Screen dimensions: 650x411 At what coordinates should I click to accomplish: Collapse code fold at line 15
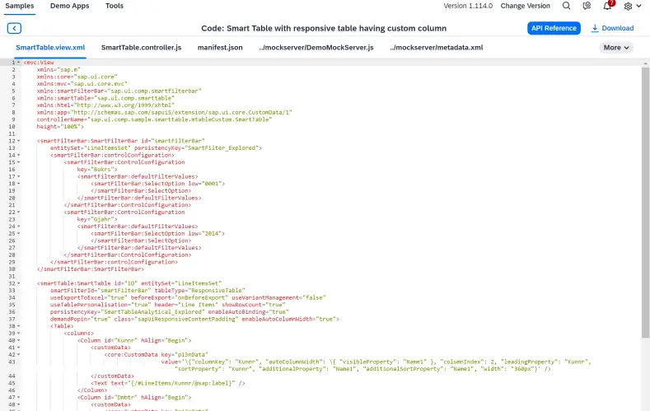point(19,162)
